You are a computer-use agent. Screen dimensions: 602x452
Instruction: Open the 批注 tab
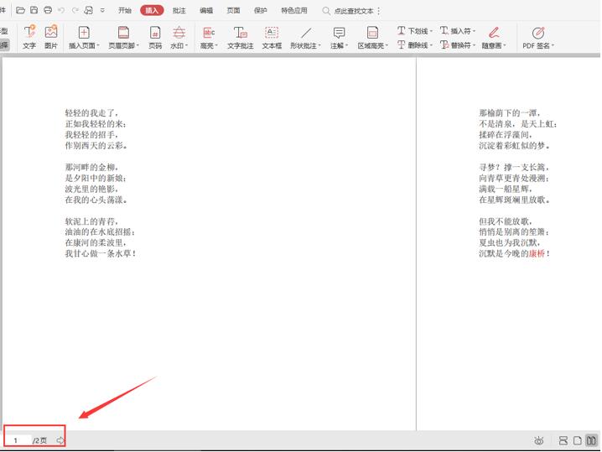click(x=179, y=10)
